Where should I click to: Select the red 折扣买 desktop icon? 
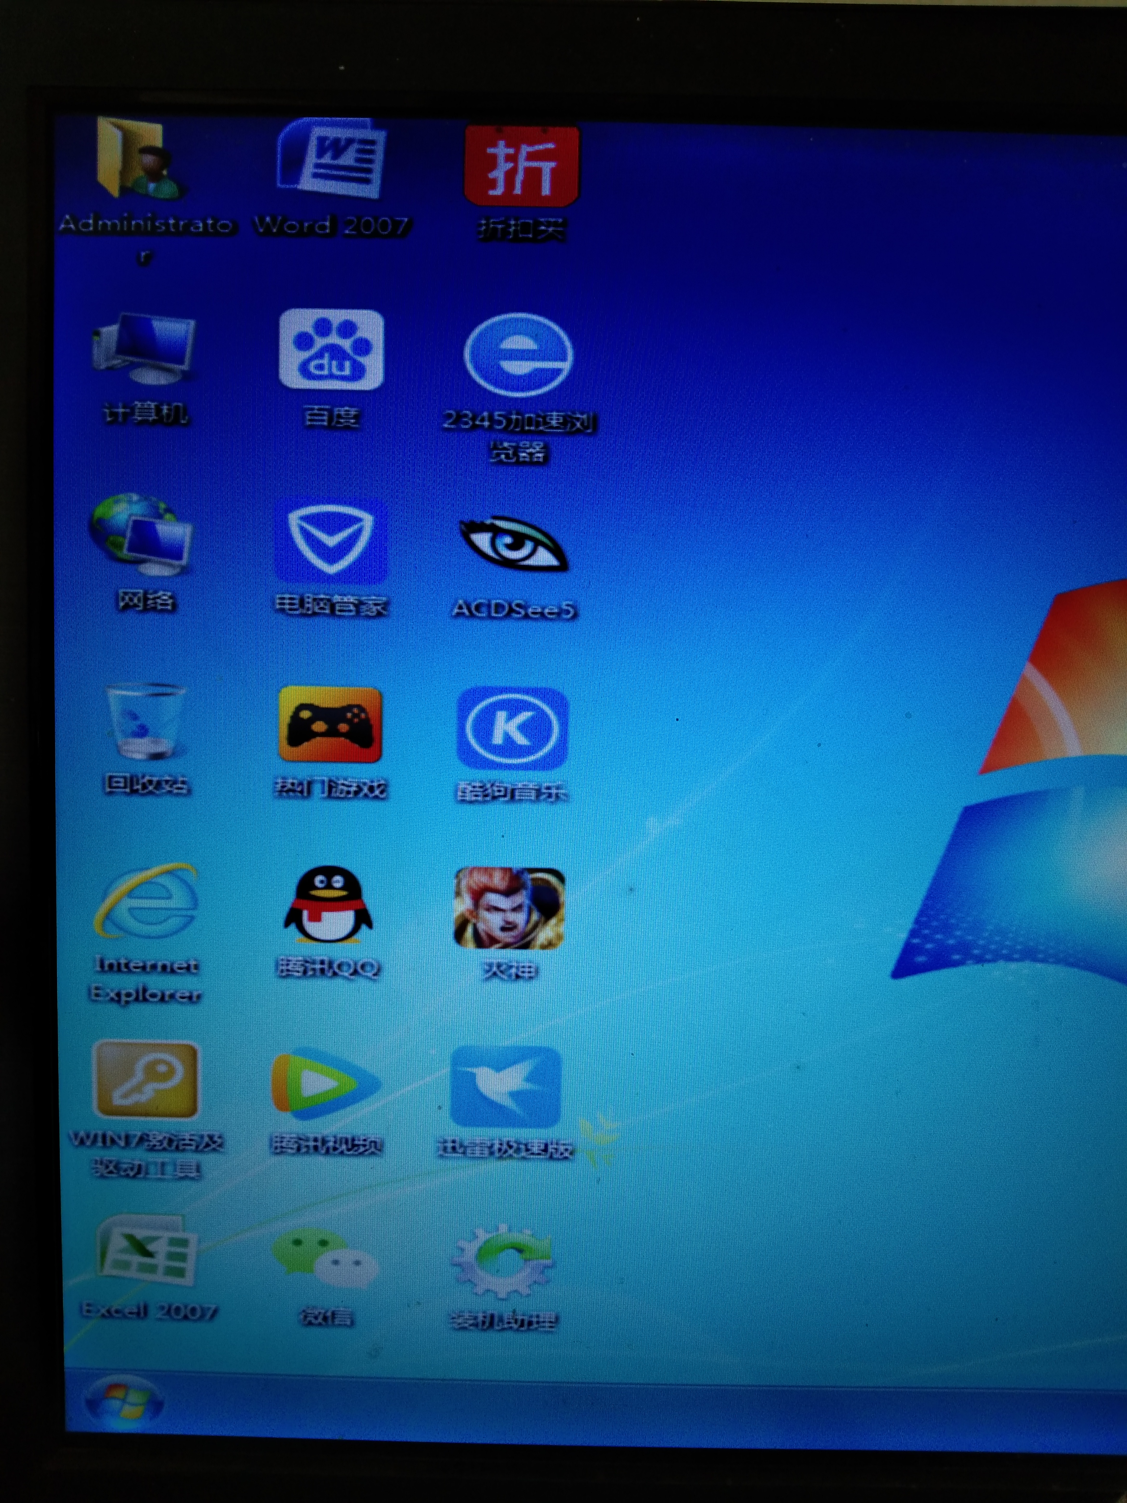coord(521,166)
